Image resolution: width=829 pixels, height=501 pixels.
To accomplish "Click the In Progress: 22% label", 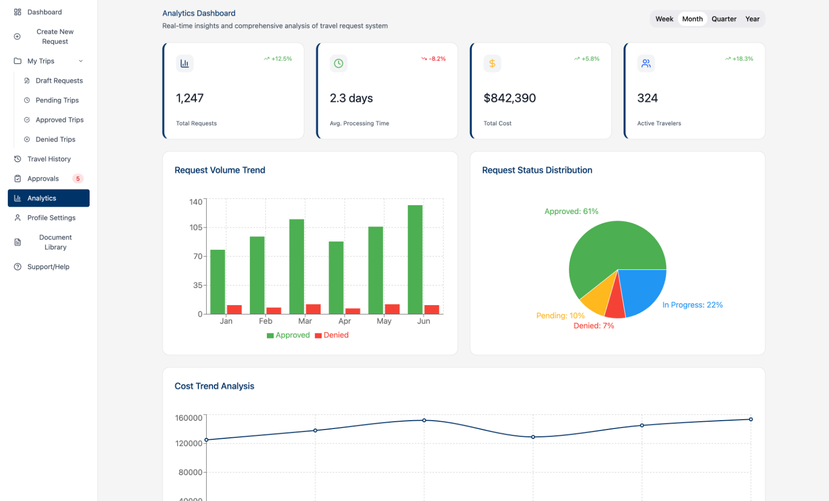I will pyautogui.click(x=692, y=305).
